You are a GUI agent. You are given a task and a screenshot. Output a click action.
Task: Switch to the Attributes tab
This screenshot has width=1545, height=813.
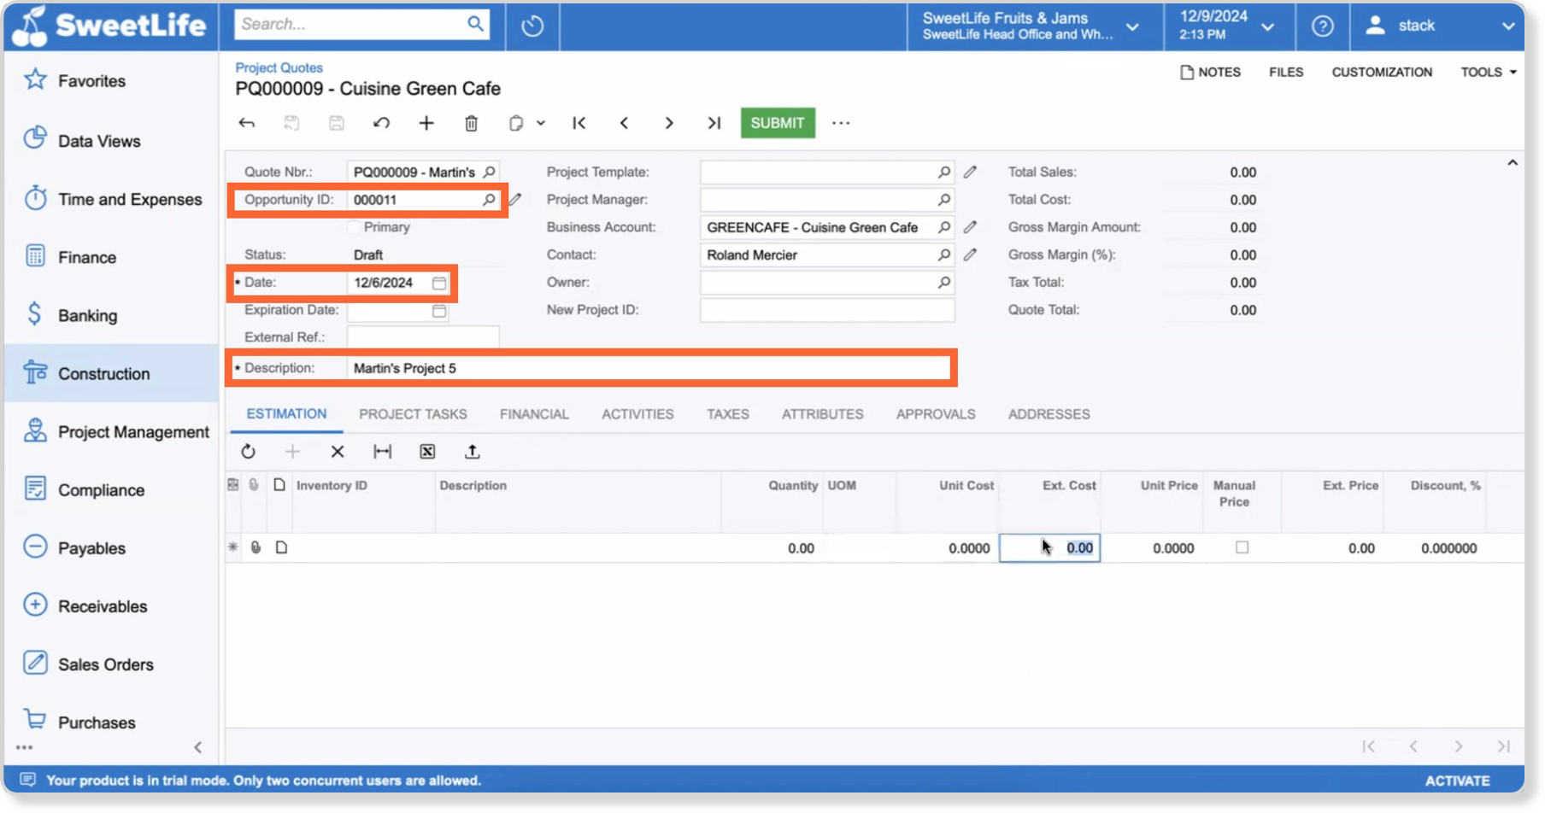(x=822, y=414)
